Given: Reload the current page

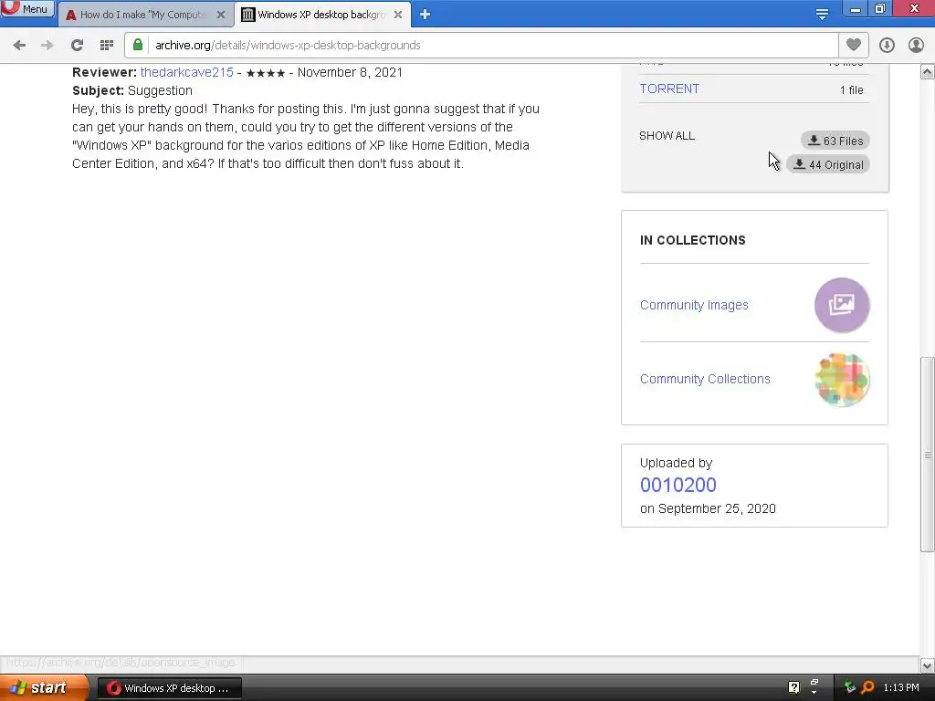Looking at the screenshot, I should pos(77,46).
